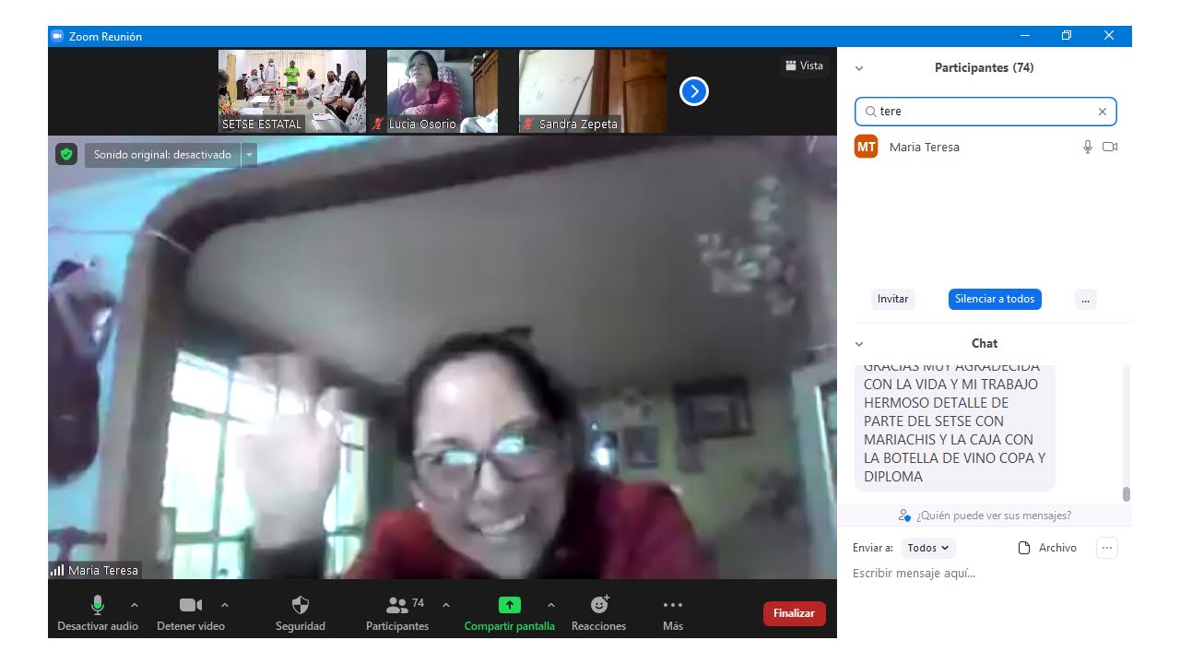Screen dimensions: 1180x664
Task: Click the chat scrollbar handle
Action: click(1126, 494)
